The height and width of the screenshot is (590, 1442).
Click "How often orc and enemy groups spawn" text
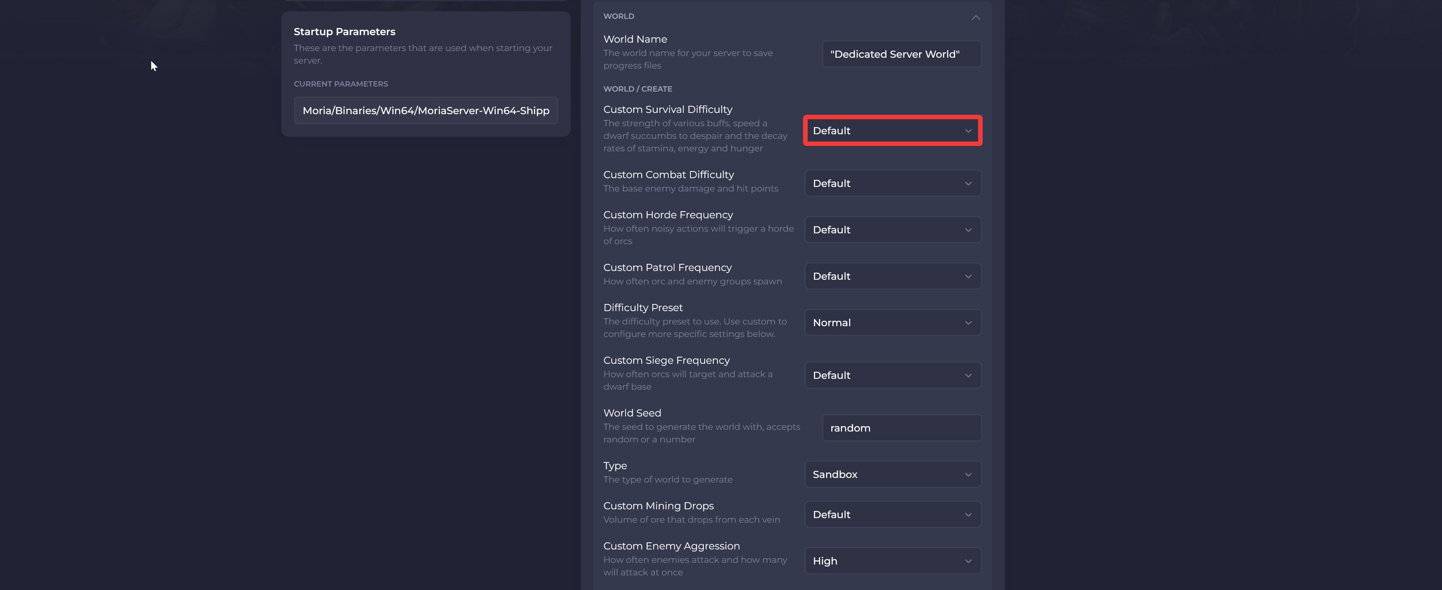click(693, 282)
